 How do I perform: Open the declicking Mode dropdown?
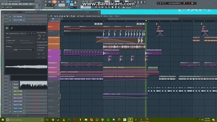point(26,50)
